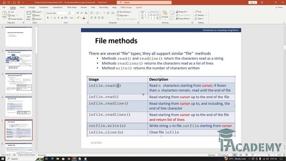This screenshot has width=286, height=161.
Task: Click the infile.readlines() table cell
Action: (117, 117)
